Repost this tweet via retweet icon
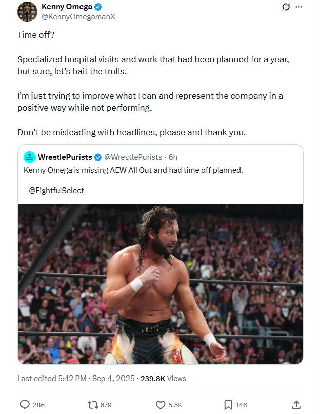This screenshot has width=320, height=414. click(93, 405)
